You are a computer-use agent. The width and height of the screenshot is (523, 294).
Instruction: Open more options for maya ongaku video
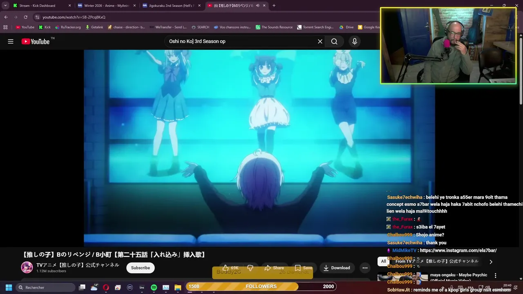(x=496, y=276)
